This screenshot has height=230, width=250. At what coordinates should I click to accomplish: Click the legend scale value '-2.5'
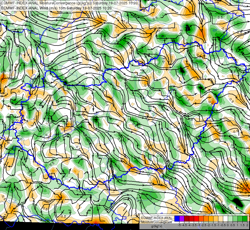click(x=204, y=225)
